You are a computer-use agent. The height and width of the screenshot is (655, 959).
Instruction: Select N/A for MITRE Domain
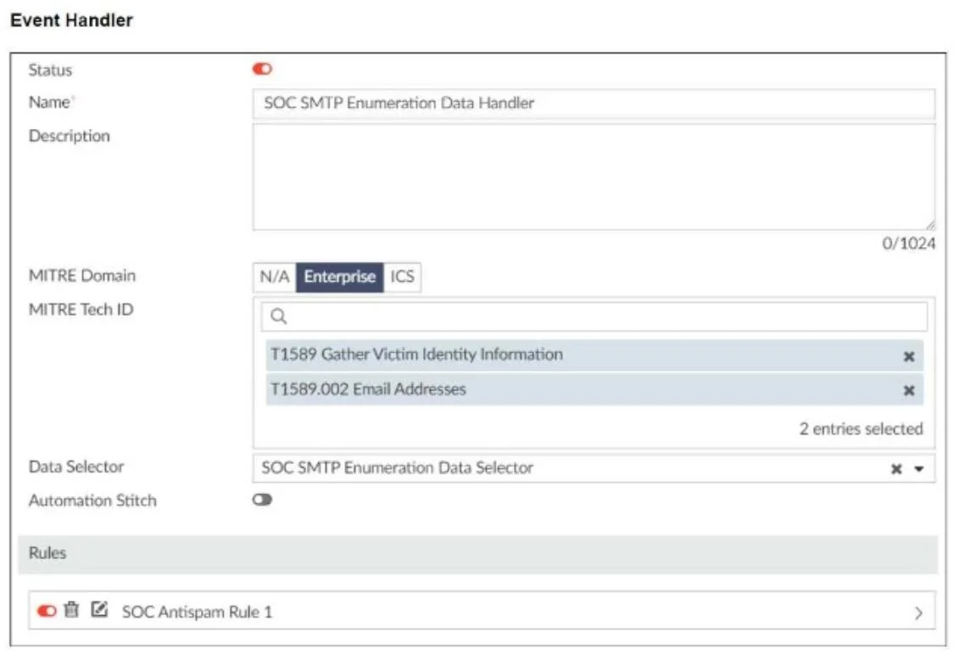275,277
